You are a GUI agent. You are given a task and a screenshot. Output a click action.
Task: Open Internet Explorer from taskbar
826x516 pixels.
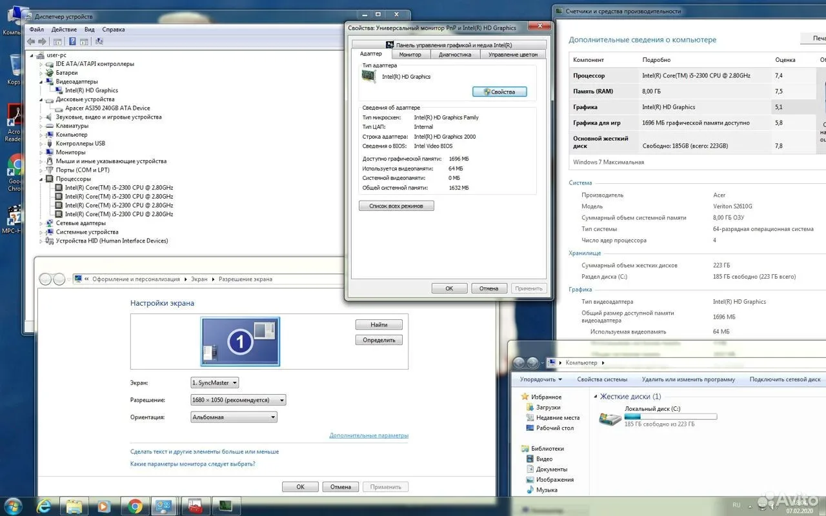pyautogui.click(x=44, y=506)
